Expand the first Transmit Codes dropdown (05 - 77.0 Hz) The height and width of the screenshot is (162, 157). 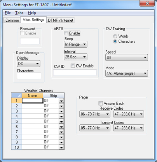(95, 128)
